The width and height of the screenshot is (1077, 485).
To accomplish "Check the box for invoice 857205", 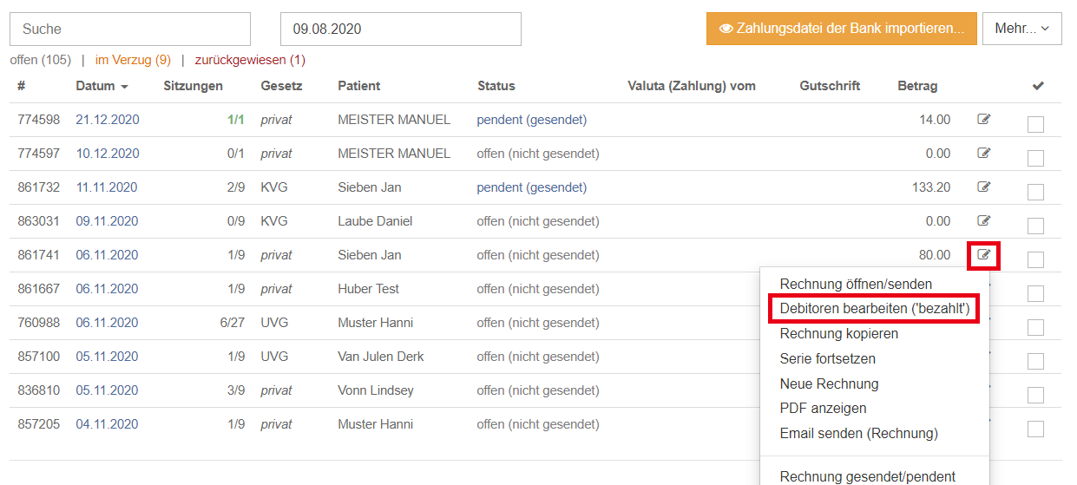I will click(x=1035, y=429).
